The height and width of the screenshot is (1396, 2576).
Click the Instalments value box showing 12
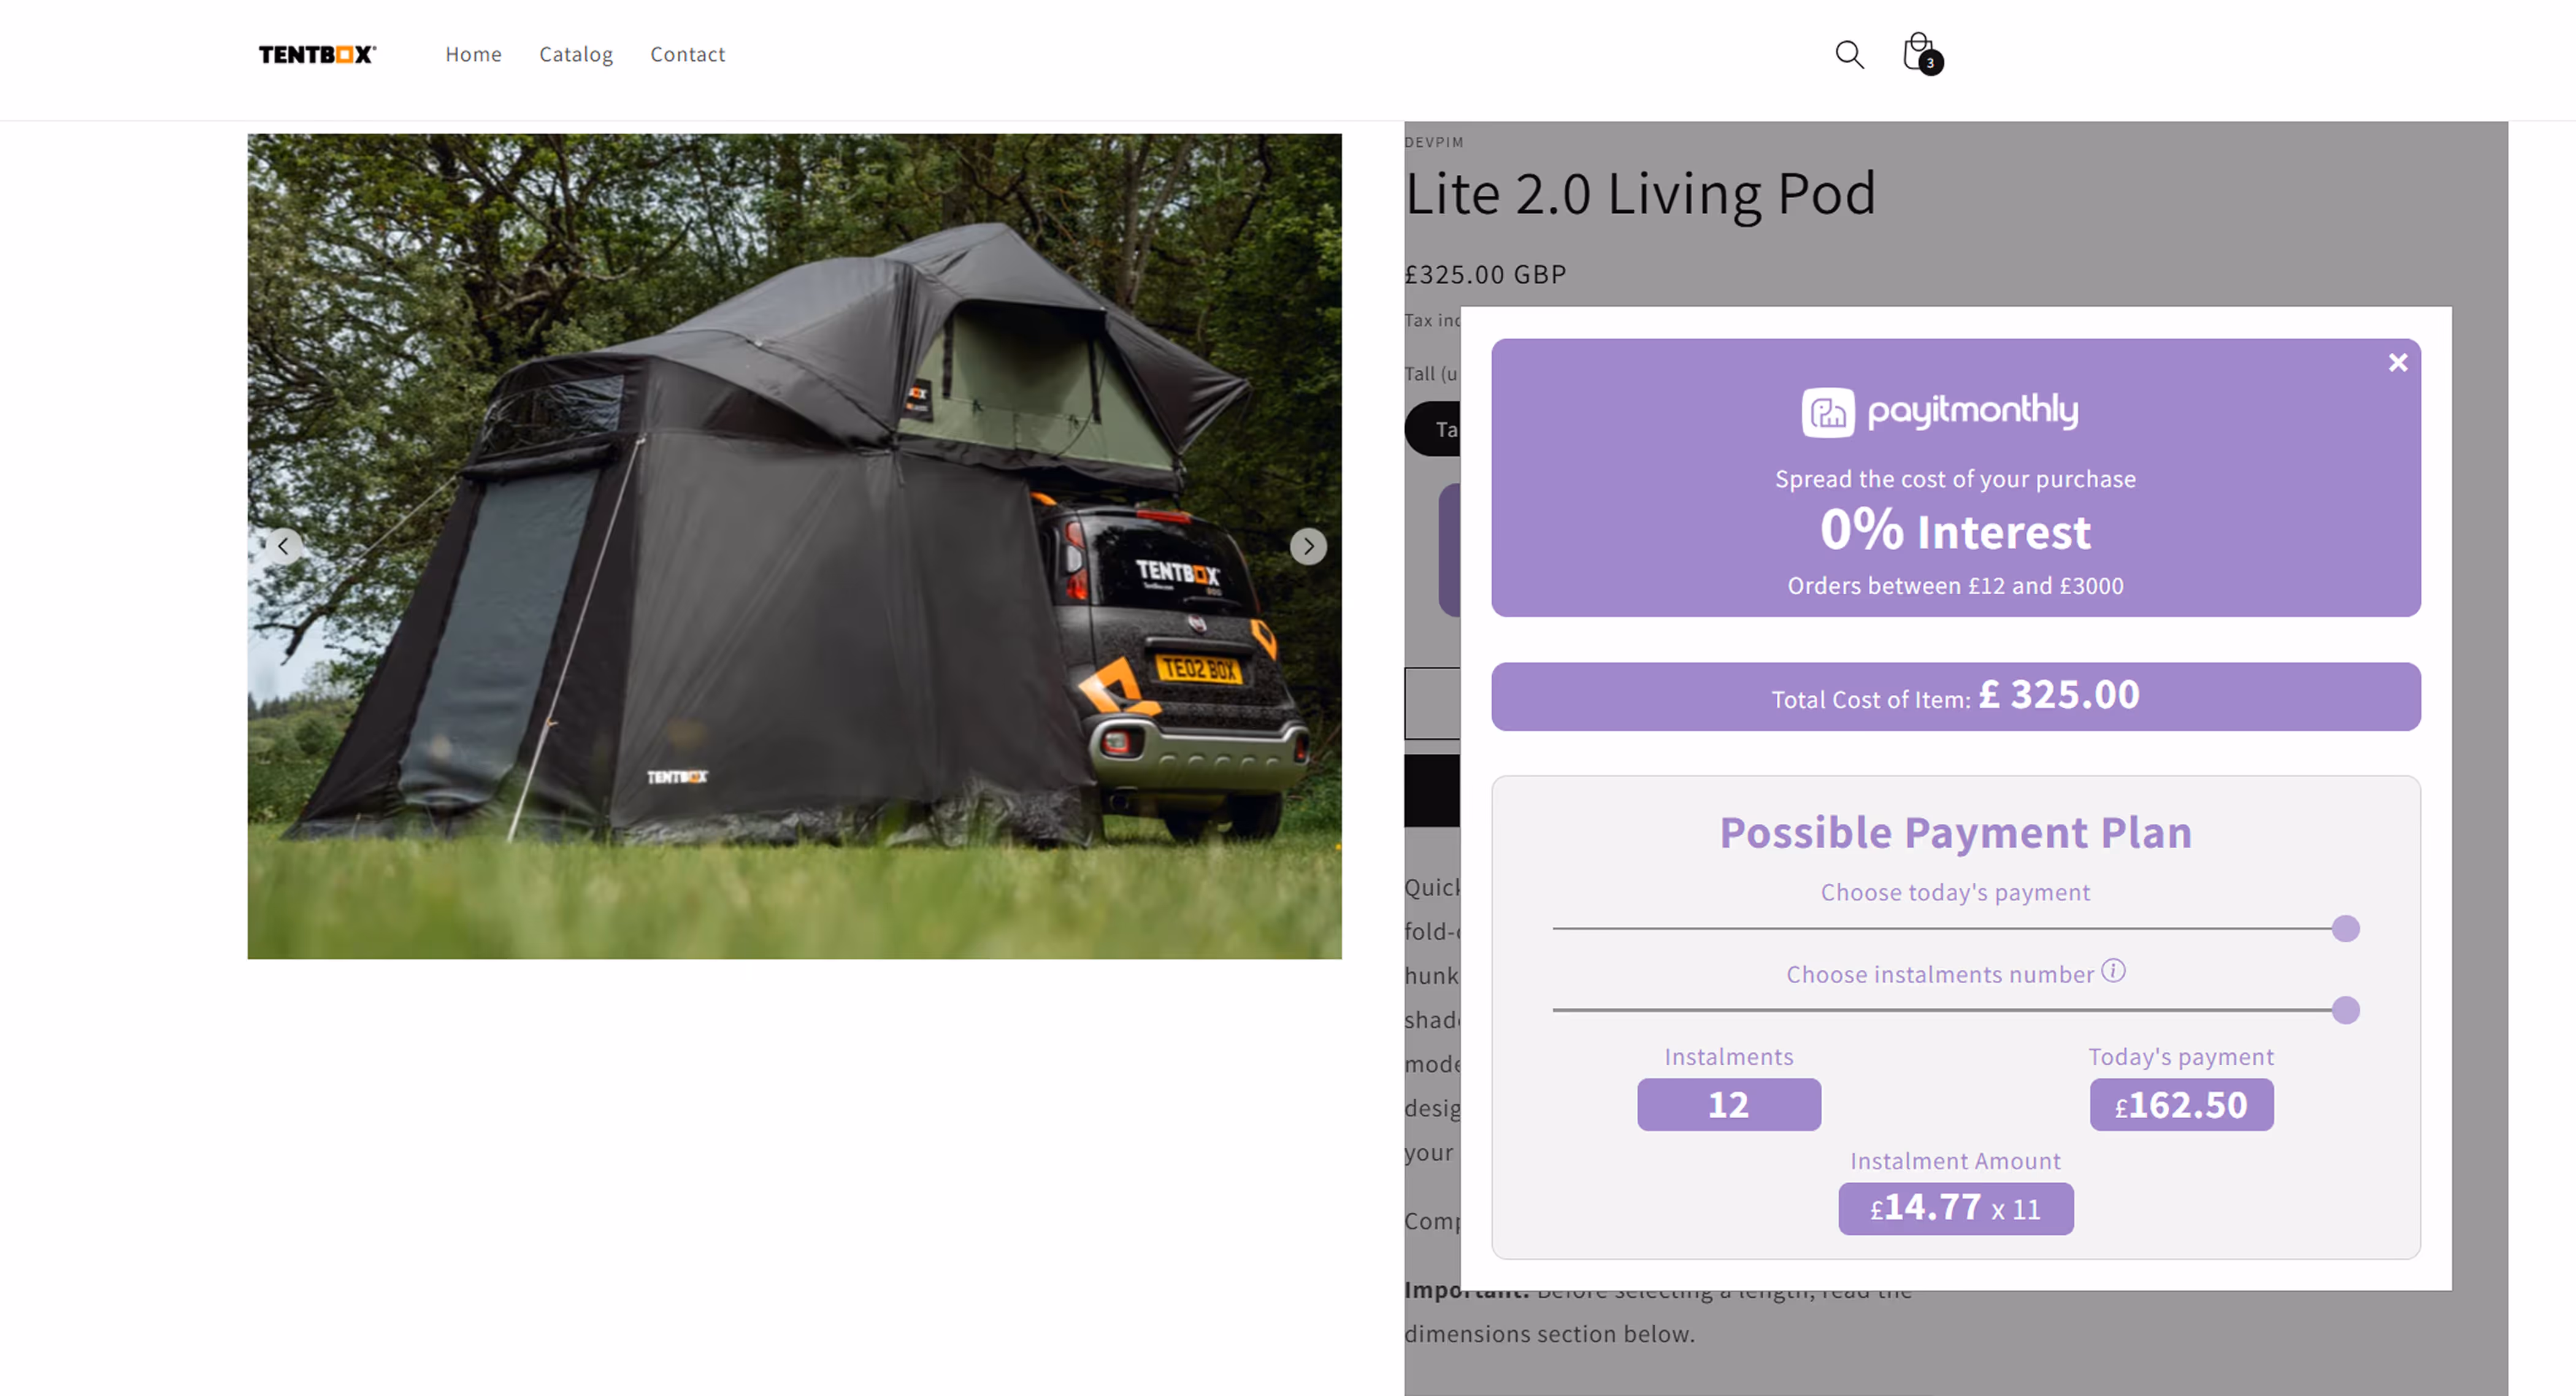pyautogui.click(x=1728, y=1104)
